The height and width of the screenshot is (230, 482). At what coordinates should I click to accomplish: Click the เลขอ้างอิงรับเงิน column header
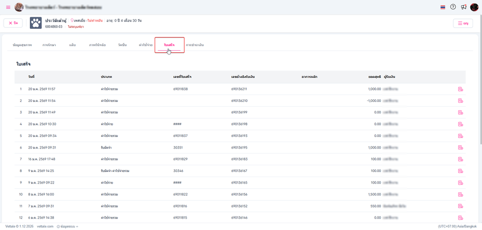(243, 77)
